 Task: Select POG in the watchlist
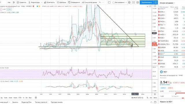tap(172, 25)
